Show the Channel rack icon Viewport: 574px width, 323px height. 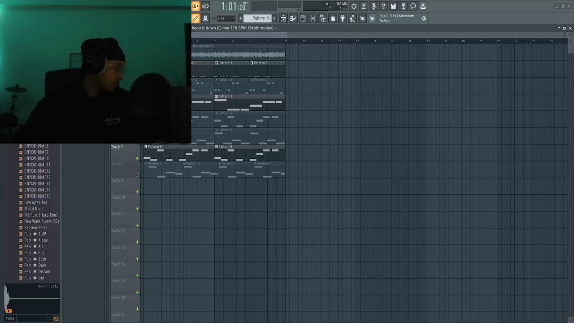click(x=303, y=18)
